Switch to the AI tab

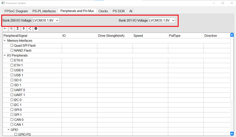[131, 11]
